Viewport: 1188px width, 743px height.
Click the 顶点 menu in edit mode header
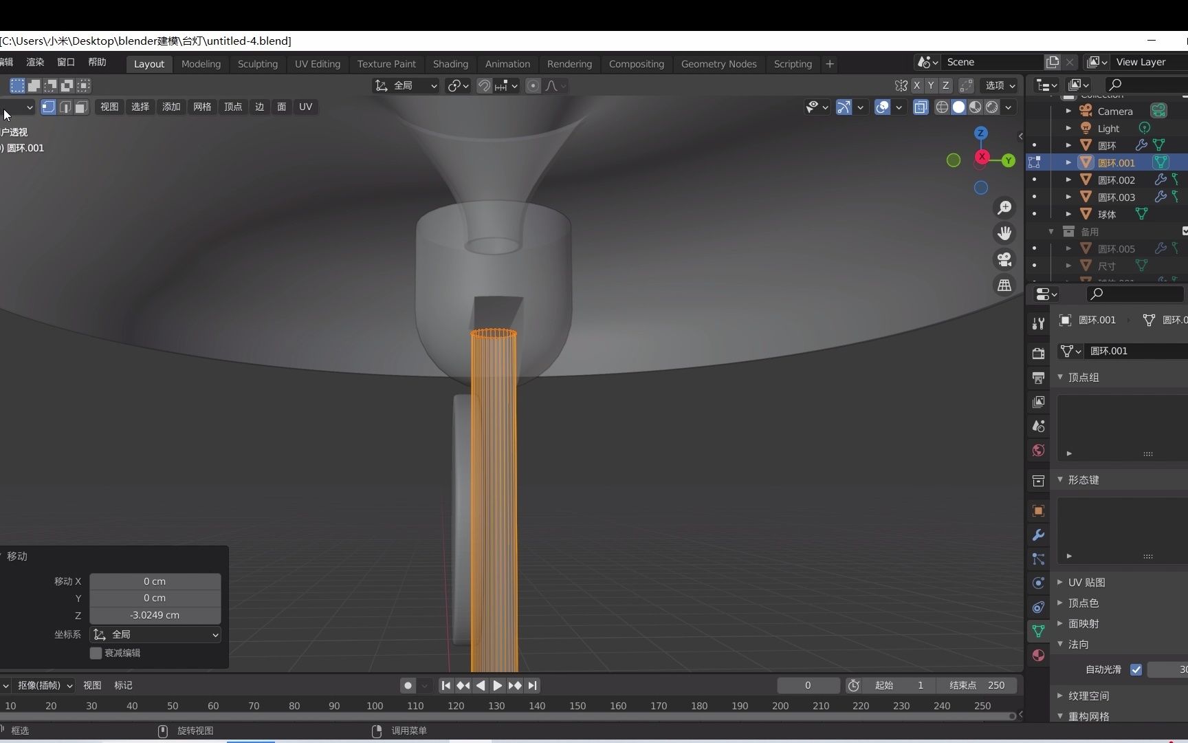pos(232,107)
